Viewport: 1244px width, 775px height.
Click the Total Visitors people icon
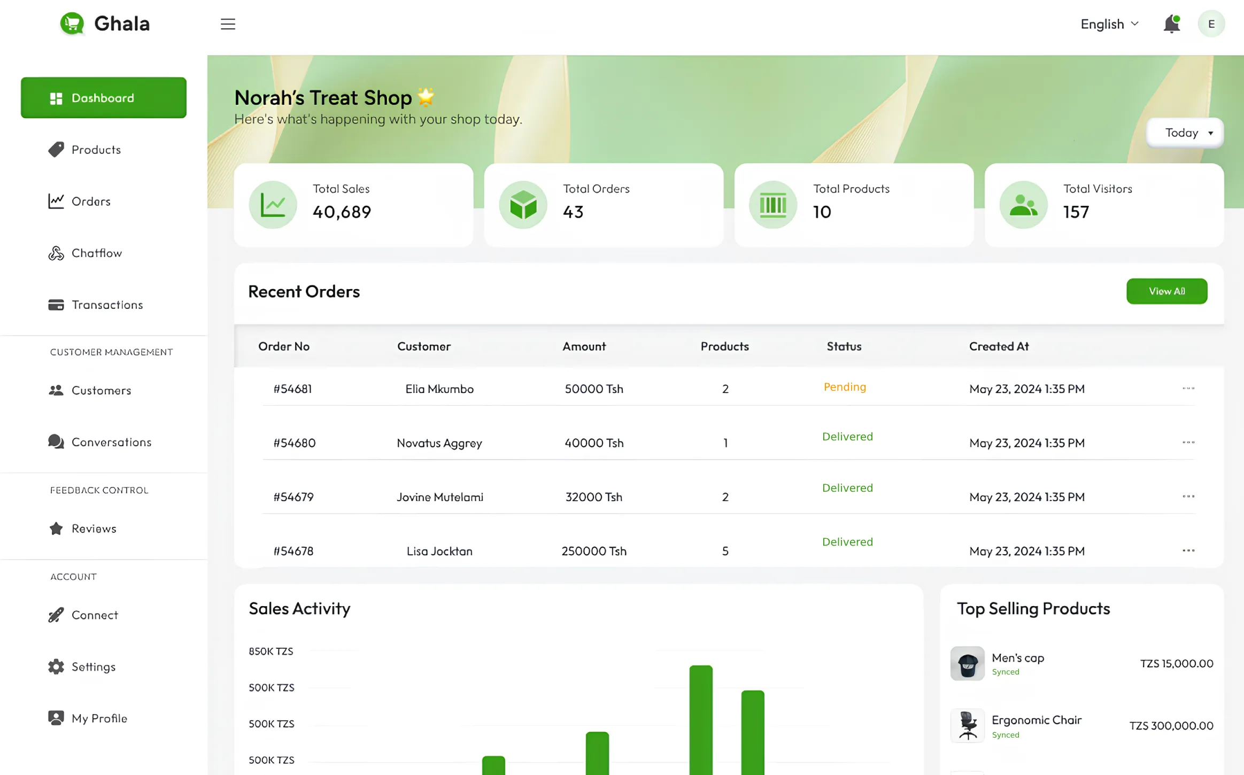[1023, 205]
